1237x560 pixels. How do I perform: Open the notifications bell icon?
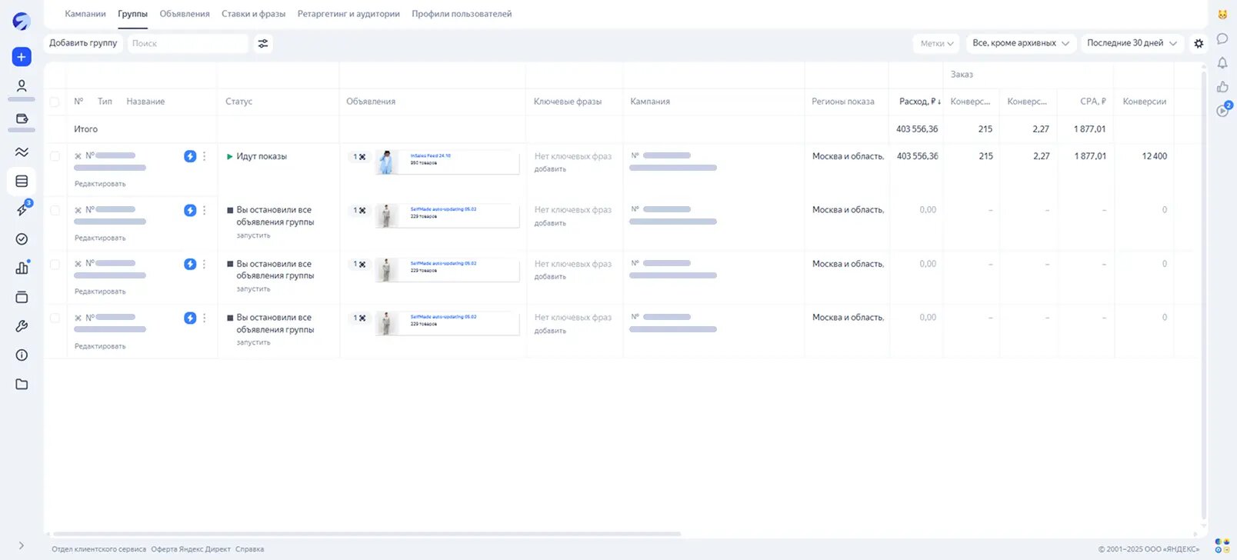click(x=1222, y=63)
